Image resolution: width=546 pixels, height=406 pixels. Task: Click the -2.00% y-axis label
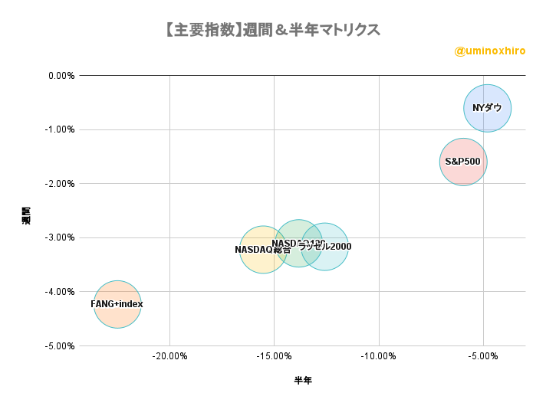coord(60,184)
